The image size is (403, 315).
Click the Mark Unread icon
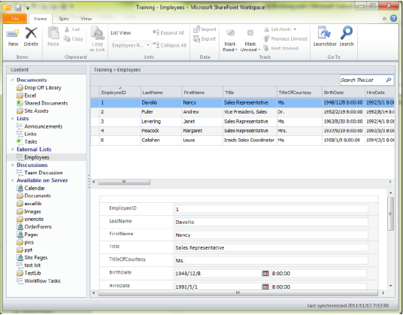(x=250, y=33)
